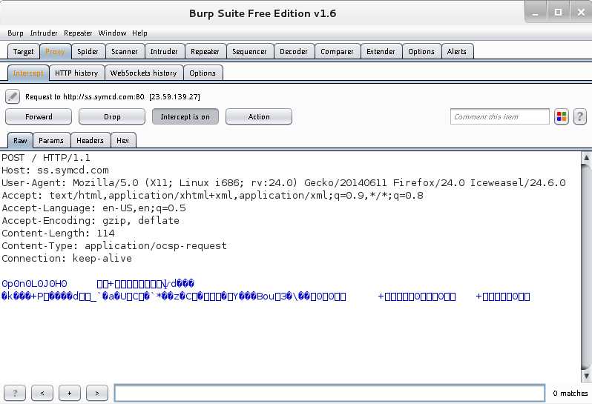
Task: Click the bottom-left search help question button
Action: (x=15, y=393)
